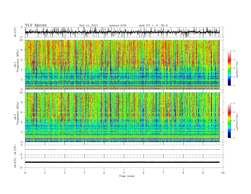Click the "-5" voltage tick of ch.4(V) axis
The width and height of the screenshot is (251, 194).
(22, 168)
